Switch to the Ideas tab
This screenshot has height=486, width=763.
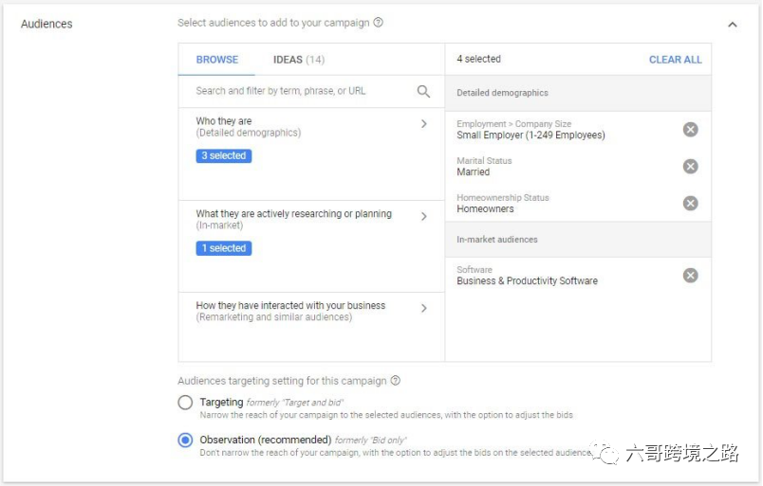(x=298, y=60)
